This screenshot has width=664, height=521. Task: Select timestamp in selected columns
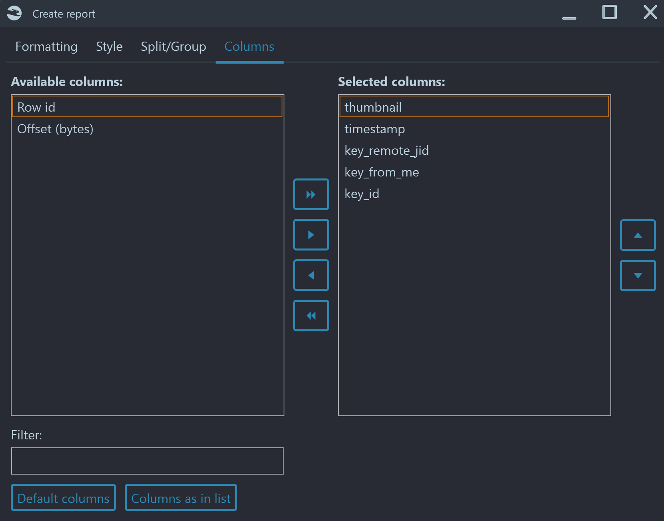[x=474, y=129]
